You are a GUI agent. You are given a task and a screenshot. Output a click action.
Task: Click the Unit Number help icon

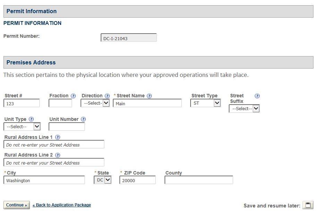[x=83, y=119]
